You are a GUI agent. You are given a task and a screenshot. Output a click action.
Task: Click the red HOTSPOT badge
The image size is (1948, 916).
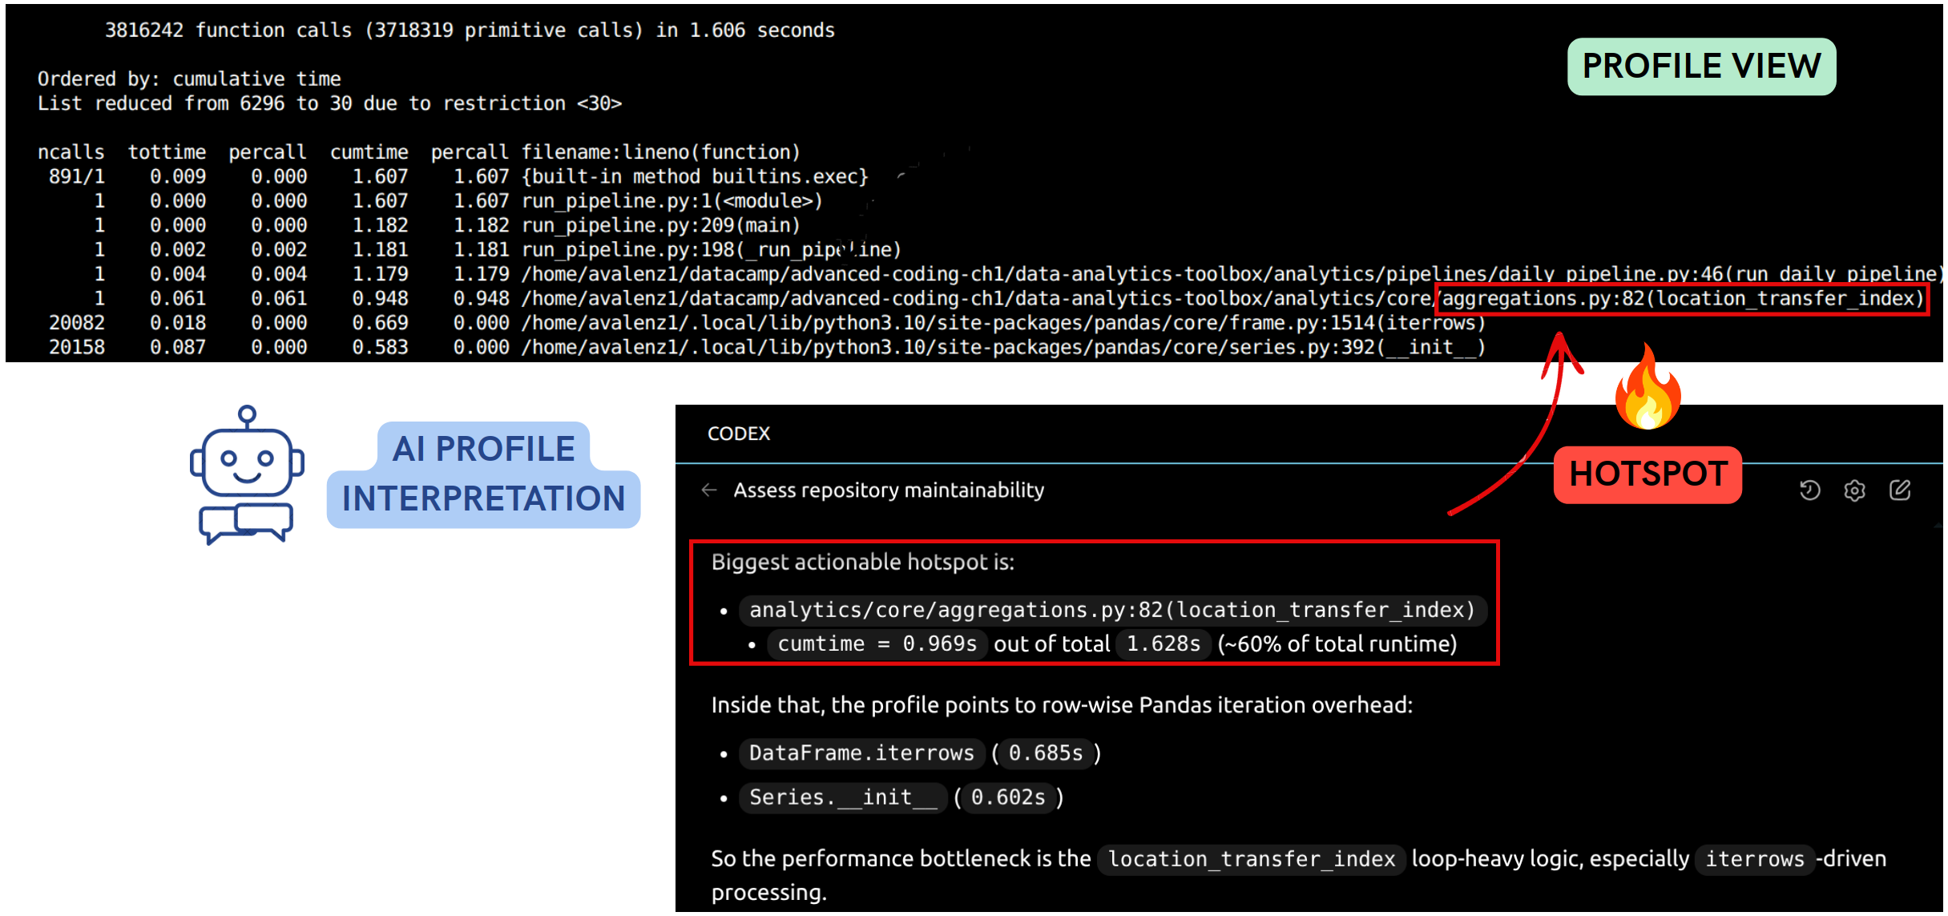pyautogui.click(x=1648, y=474)
